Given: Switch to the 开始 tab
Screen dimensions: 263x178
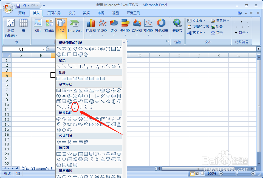Looking at the screenshot, I should (x=21, y=13).
